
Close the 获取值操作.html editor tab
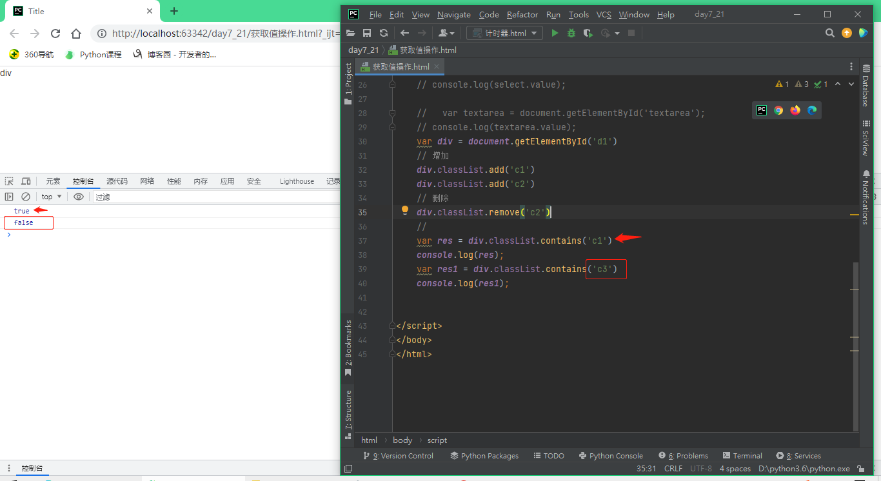(437, 66)
